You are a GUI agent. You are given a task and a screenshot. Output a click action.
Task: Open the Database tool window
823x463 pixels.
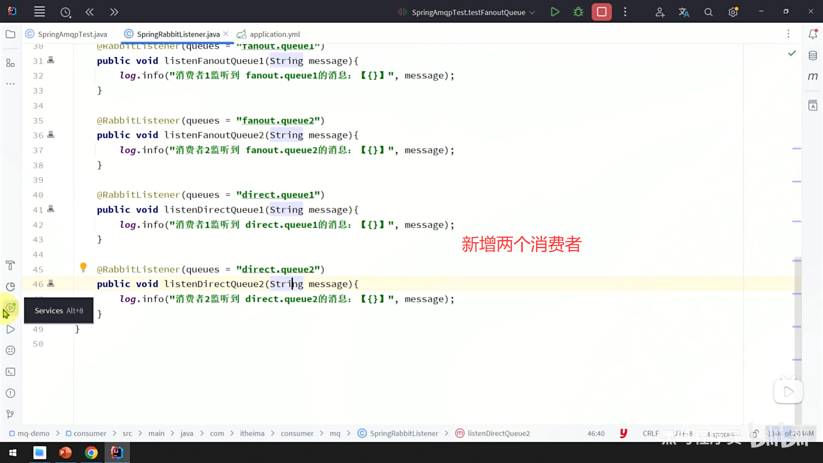tap(813, 56)
